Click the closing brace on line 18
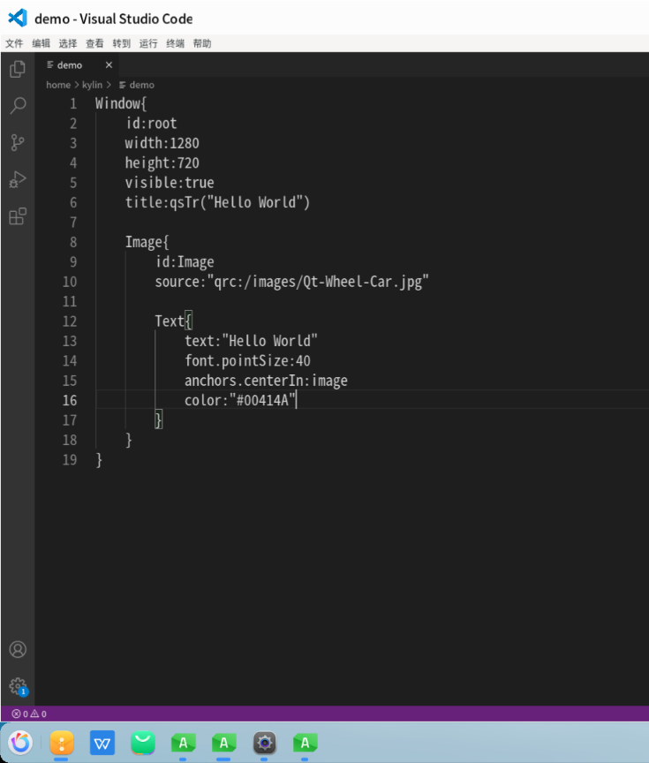 click(x=128, y=440)
